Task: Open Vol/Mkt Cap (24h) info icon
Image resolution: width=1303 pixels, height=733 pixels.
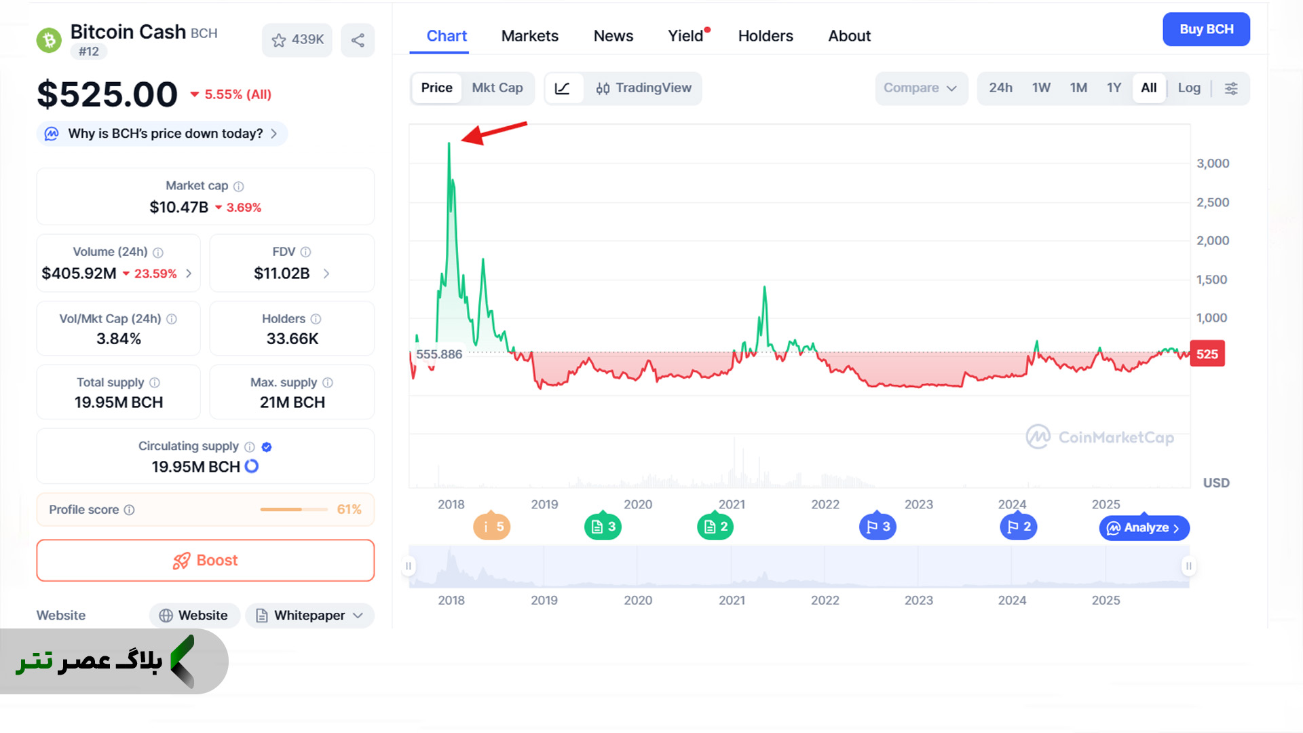Action: coord(172,319)
